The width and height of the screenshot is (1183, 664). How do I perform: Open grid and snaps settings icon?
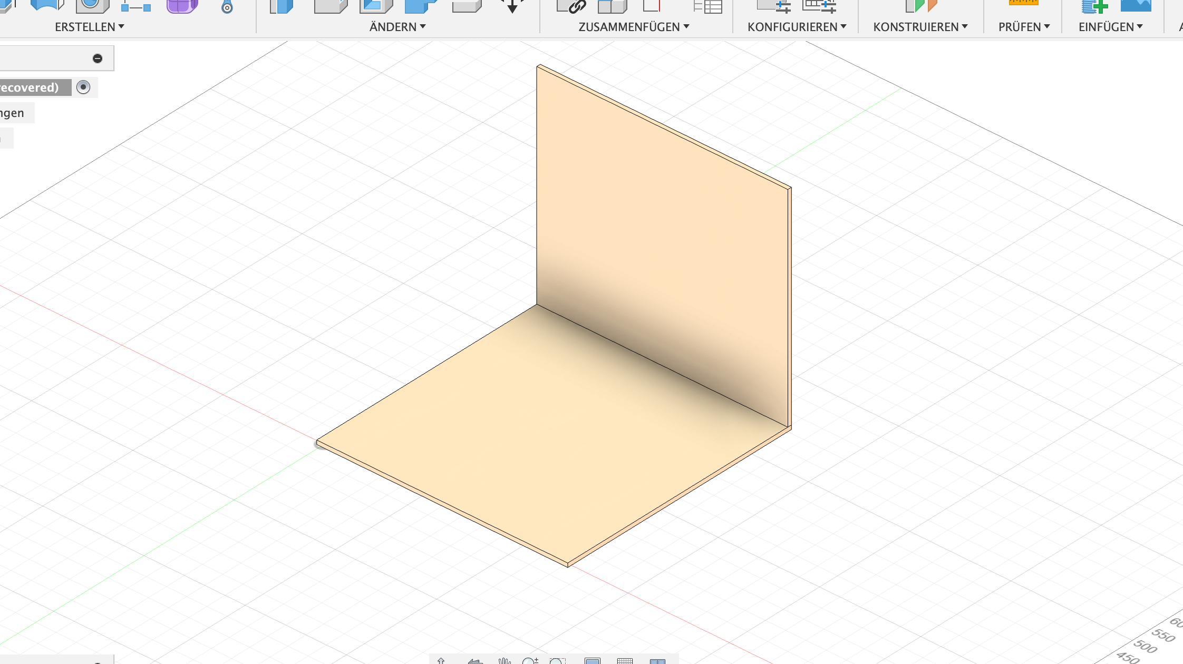pyautogui.click(x=625, y=661)
